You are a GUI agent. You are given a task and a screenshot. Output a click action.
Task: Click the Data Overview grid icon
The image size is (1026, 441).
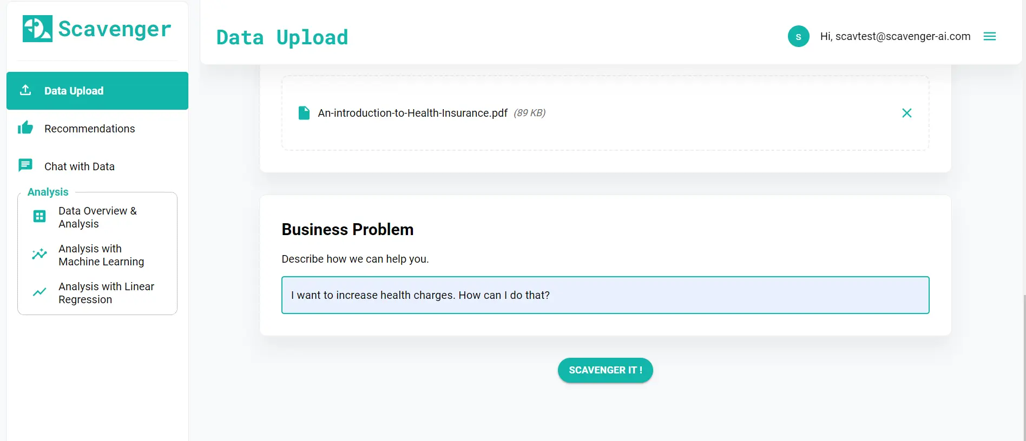click(40, 217)
